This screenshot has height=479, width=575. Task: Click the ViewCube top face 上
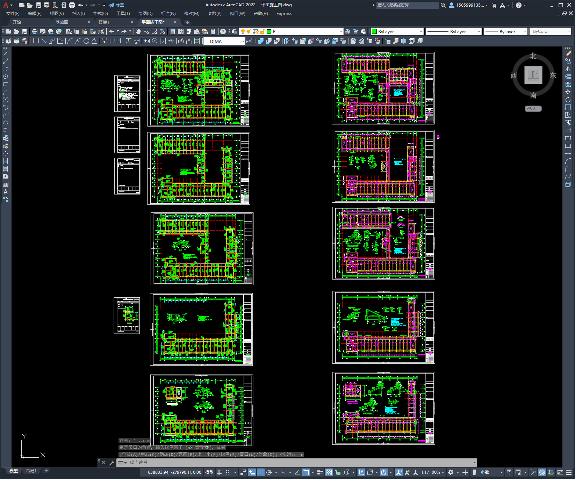(533, 75)
